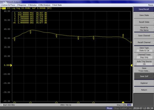This screenshot has height=110, width=154.
Task: Expand the Save SnP submenu
Action: 144,76
